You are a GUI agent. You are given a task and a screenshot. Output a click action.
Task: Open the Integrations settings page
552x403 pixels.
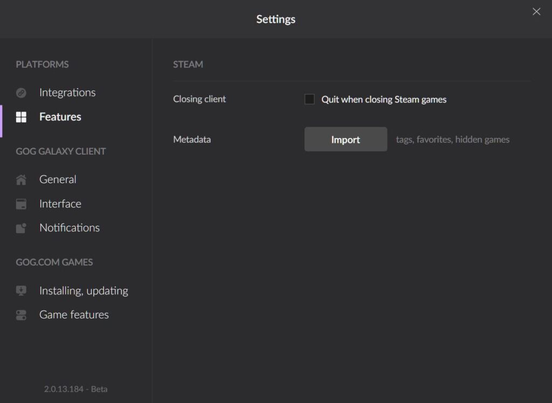(x=67, y=93)
